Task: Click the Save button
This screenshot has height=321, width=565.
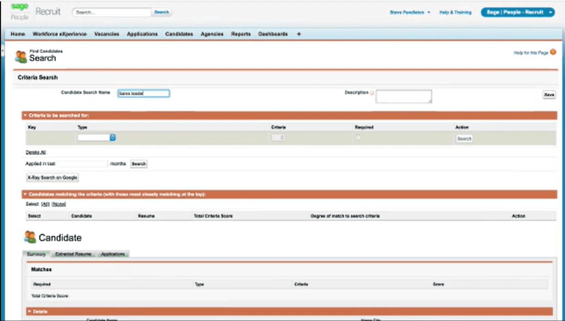Action: pos(549,95)
